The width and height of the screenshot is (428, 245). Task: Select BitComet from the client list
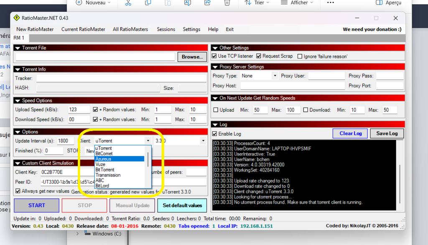pos(119,154)
